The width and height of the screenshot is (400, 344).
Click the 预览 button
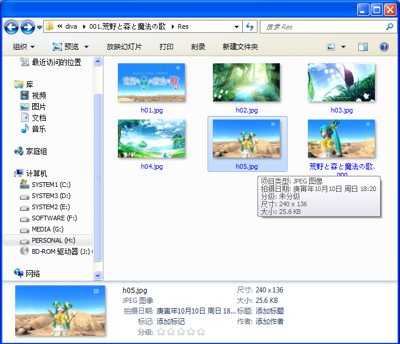point(66,47)
